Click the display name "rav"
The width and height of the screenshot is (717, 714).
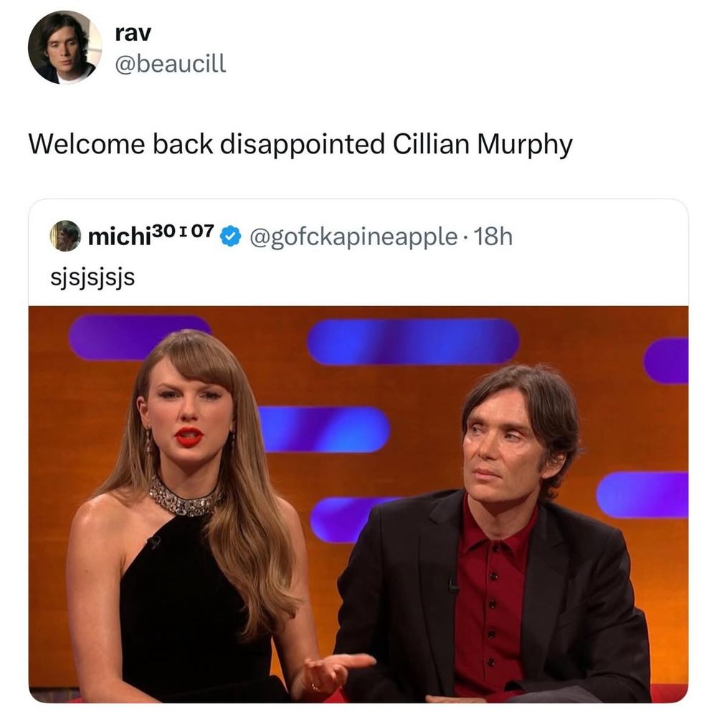coord(133,33)
